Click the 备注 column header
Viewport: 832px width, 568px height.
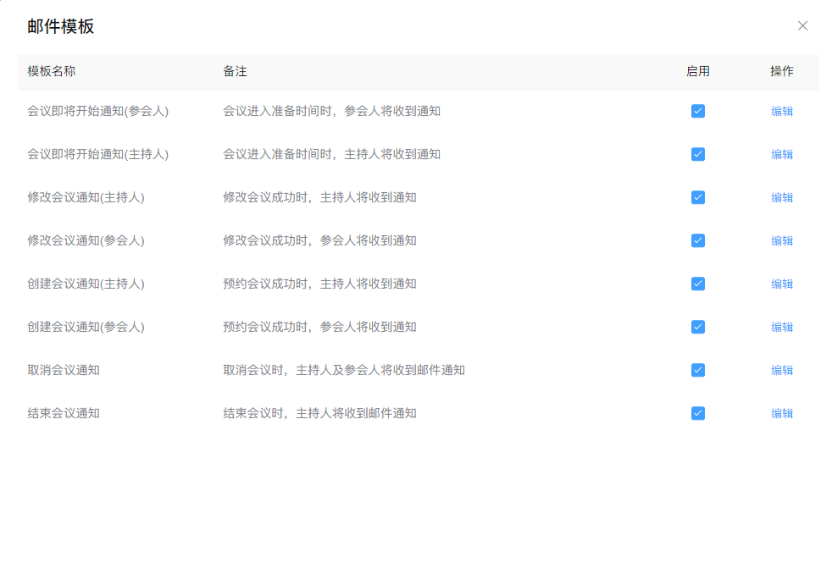pos(235,72)
